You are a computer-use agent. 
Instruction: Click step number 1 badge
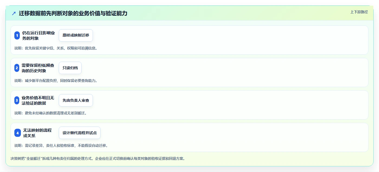click(17, 35)
